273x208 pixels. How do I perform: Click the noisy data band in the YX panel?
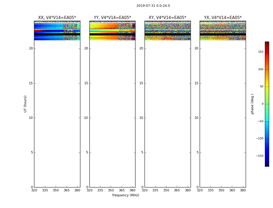[223, 26]
